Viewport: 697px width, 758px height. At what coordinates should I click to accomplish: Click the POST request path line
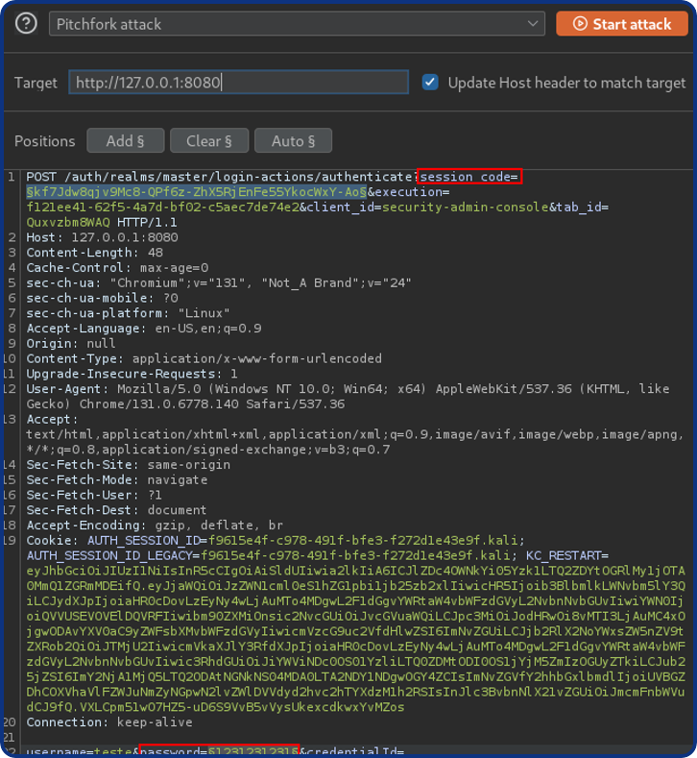[221, 177]
